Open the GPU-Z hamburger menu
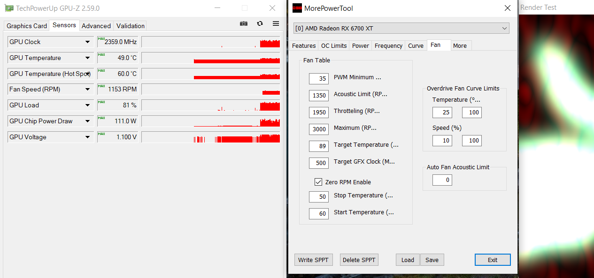The width and height of the screenshot is (594, 278). pos(276,23)
